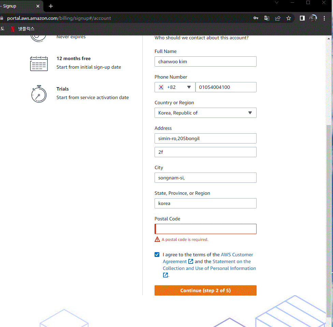Expand the Country or Region dropdown
333x327 pixels.
(205, 113)
